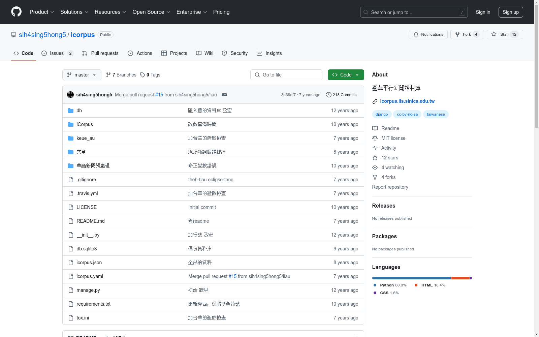Click the taiwanese topic tag

tap(436, 114)
